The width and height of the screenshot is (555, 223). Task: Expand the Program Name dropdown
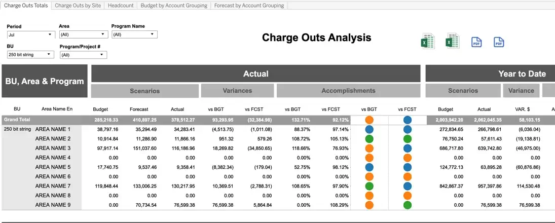pos(134,34)
